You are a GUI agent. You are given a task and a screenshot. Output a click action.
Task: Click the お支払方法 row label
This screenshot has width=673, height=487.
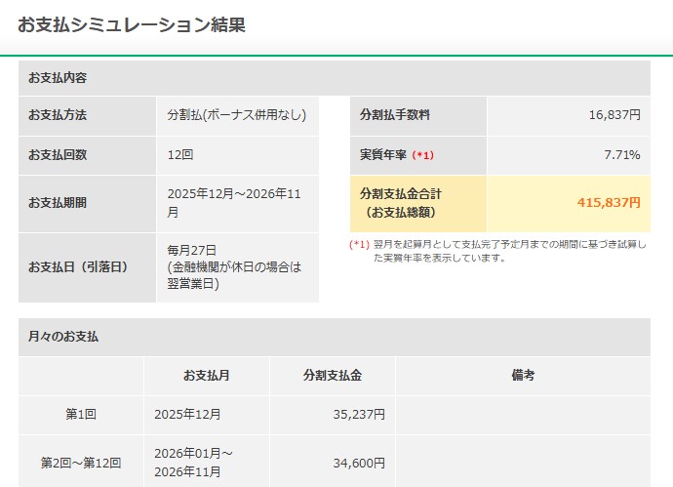(x=58, y=115)
